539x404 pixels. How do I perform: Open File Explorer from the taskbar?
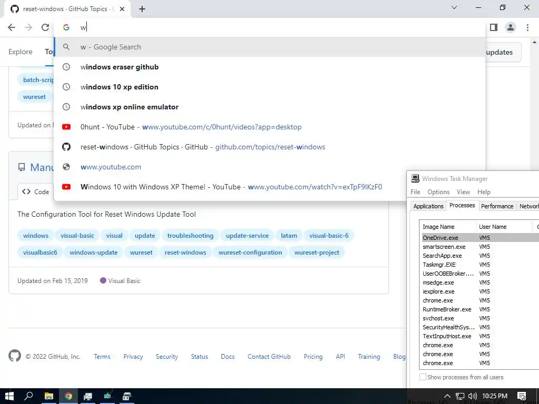tap(49, 396)
